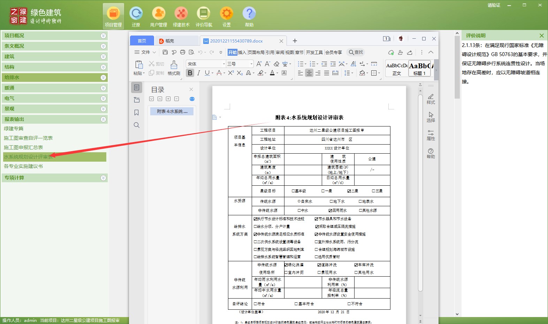Screen dimensions: 548x324
Task: Center align paragraph
Action: click(x=309, y=73)
